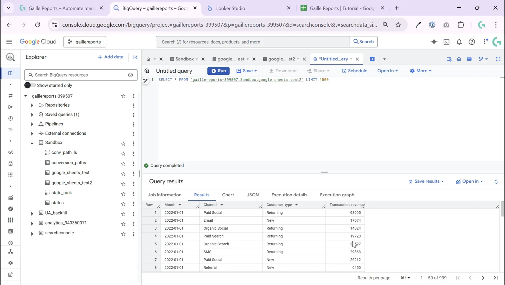Create a new query with plus tab button
505x285 pixels.
pyautogui.click(x=372, y=59)
